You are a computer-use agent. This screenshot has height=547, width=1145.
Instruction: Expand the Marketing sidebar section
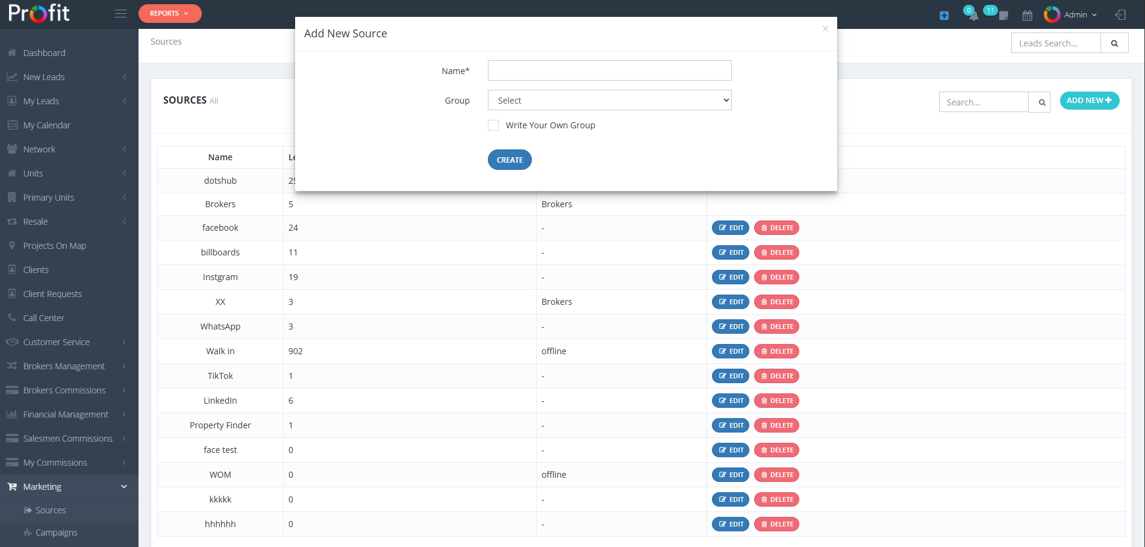(41, 486)
